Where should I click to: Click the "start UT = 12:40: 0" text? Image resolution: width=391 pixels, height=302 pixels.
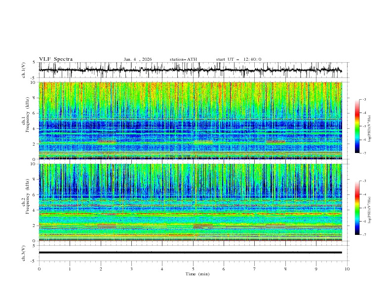click(x=238, y=59)
